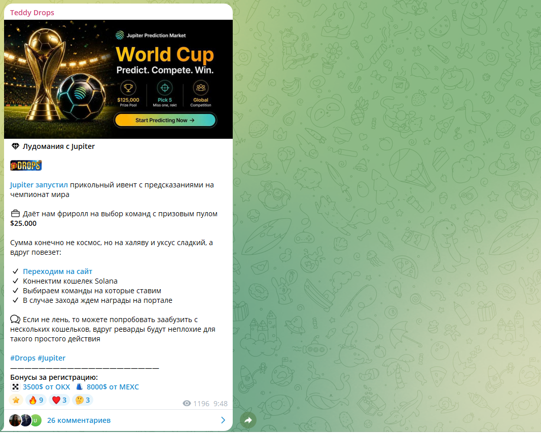This screenshot has height=433, width=541.
Task: Open the 'Jupiter запустил' link
Action: [39, 185]
